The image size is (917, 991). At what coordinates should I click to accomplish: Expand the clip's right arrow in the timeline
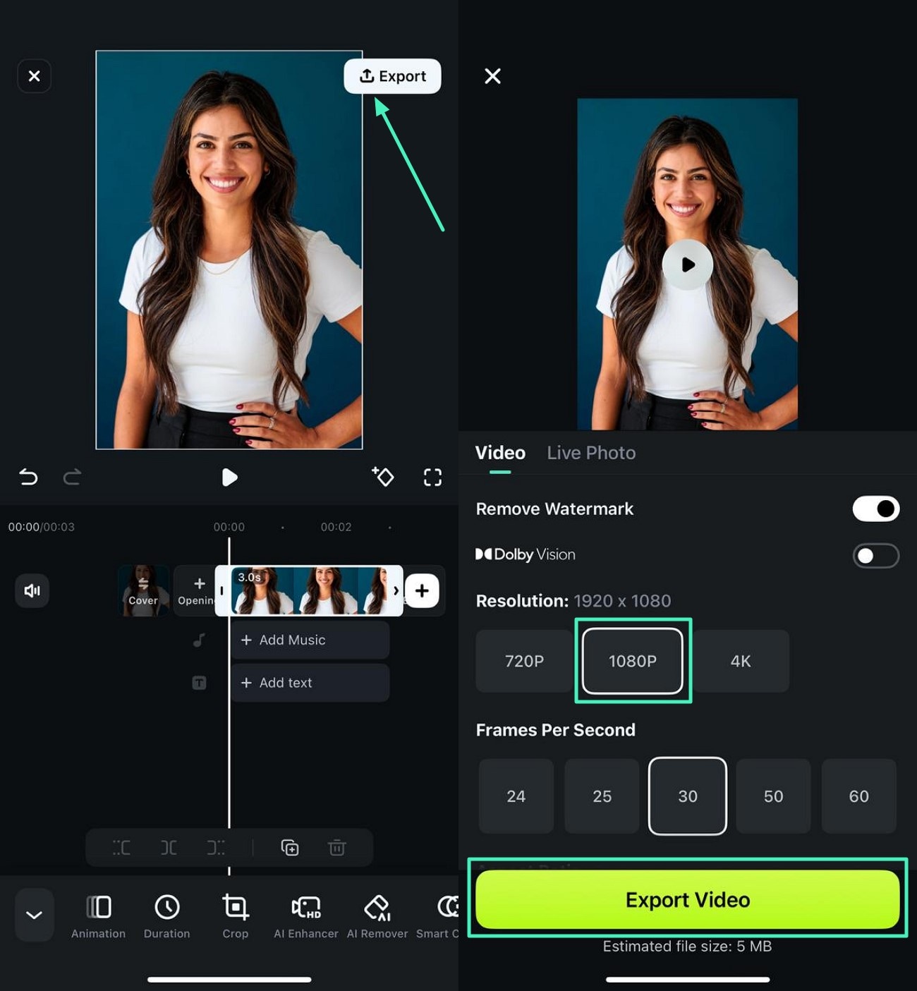(x=397, y=590)
